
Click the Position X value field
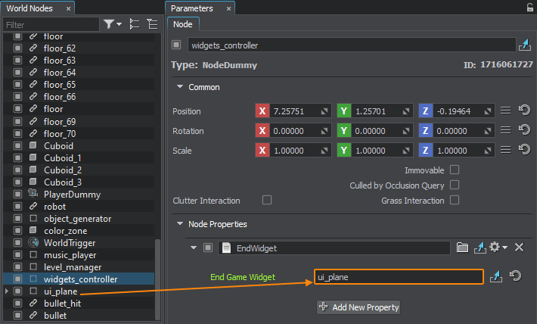[x=295, y=111]
